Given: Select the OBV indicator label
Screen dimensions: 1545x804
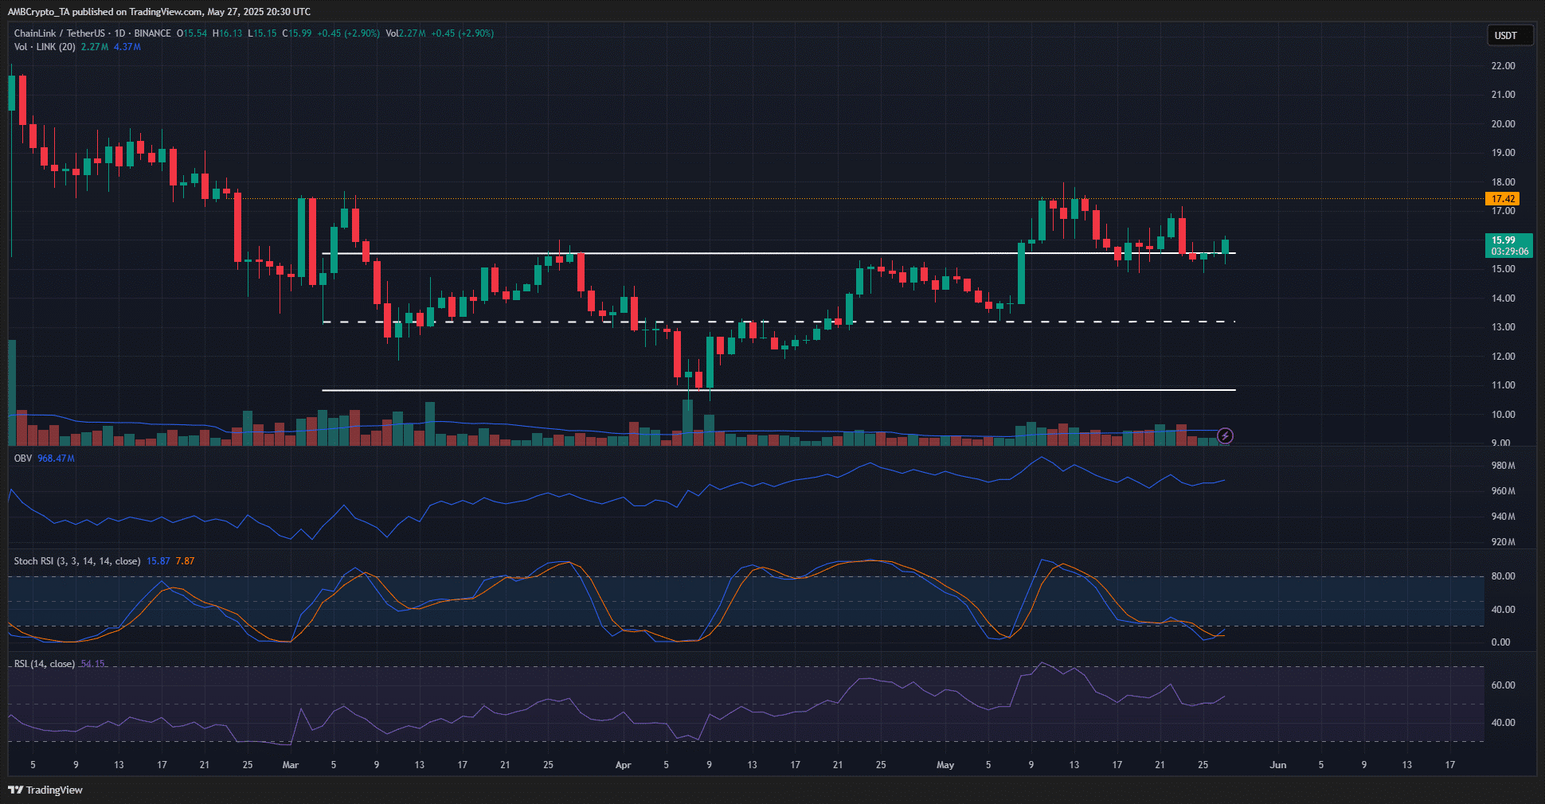Looking at the screenshot, I should 22,459.
